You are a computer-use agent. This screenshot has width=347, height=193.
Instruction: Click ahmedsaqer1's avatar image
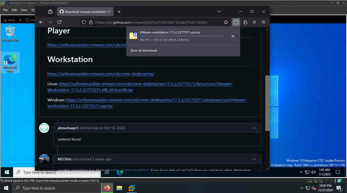tap(44, 128)
